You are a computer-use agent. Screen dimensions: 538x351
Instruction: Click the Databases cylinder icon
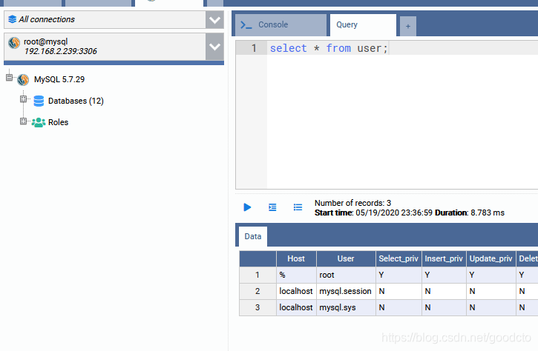coord(39,101)
